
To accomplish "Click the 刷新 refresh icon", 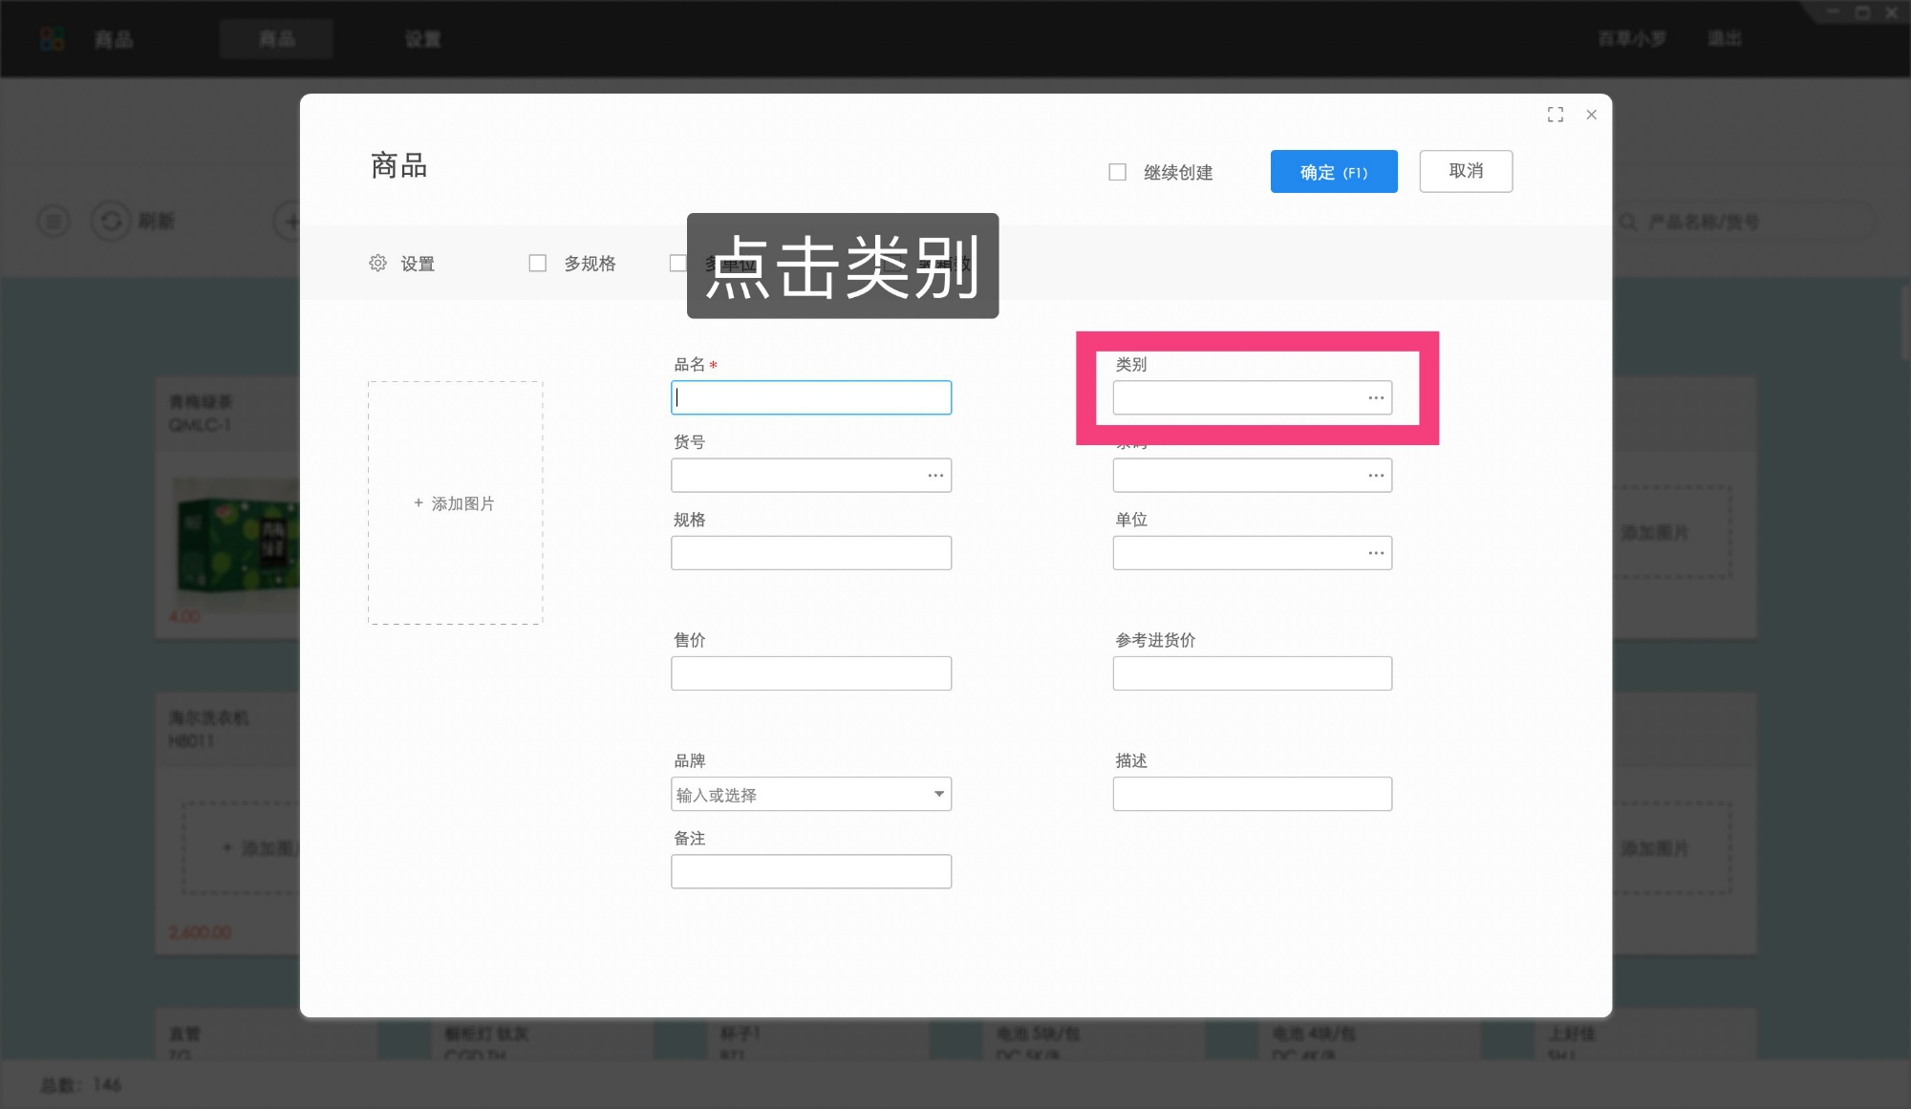I will pos(113,221).
